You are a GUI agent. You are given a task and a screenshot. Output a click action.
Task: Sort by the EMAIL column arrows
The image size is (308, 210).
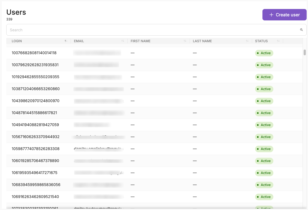[x=123, y=41]
